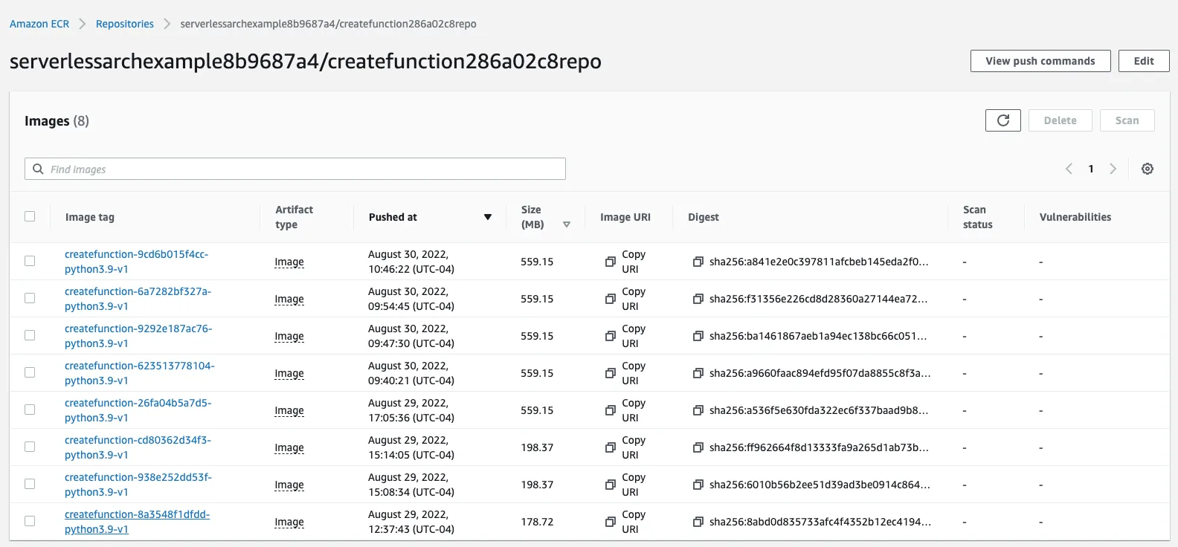1178x547 pixels.
Task: Click the Edit repository button
Action: (1144, 61)
